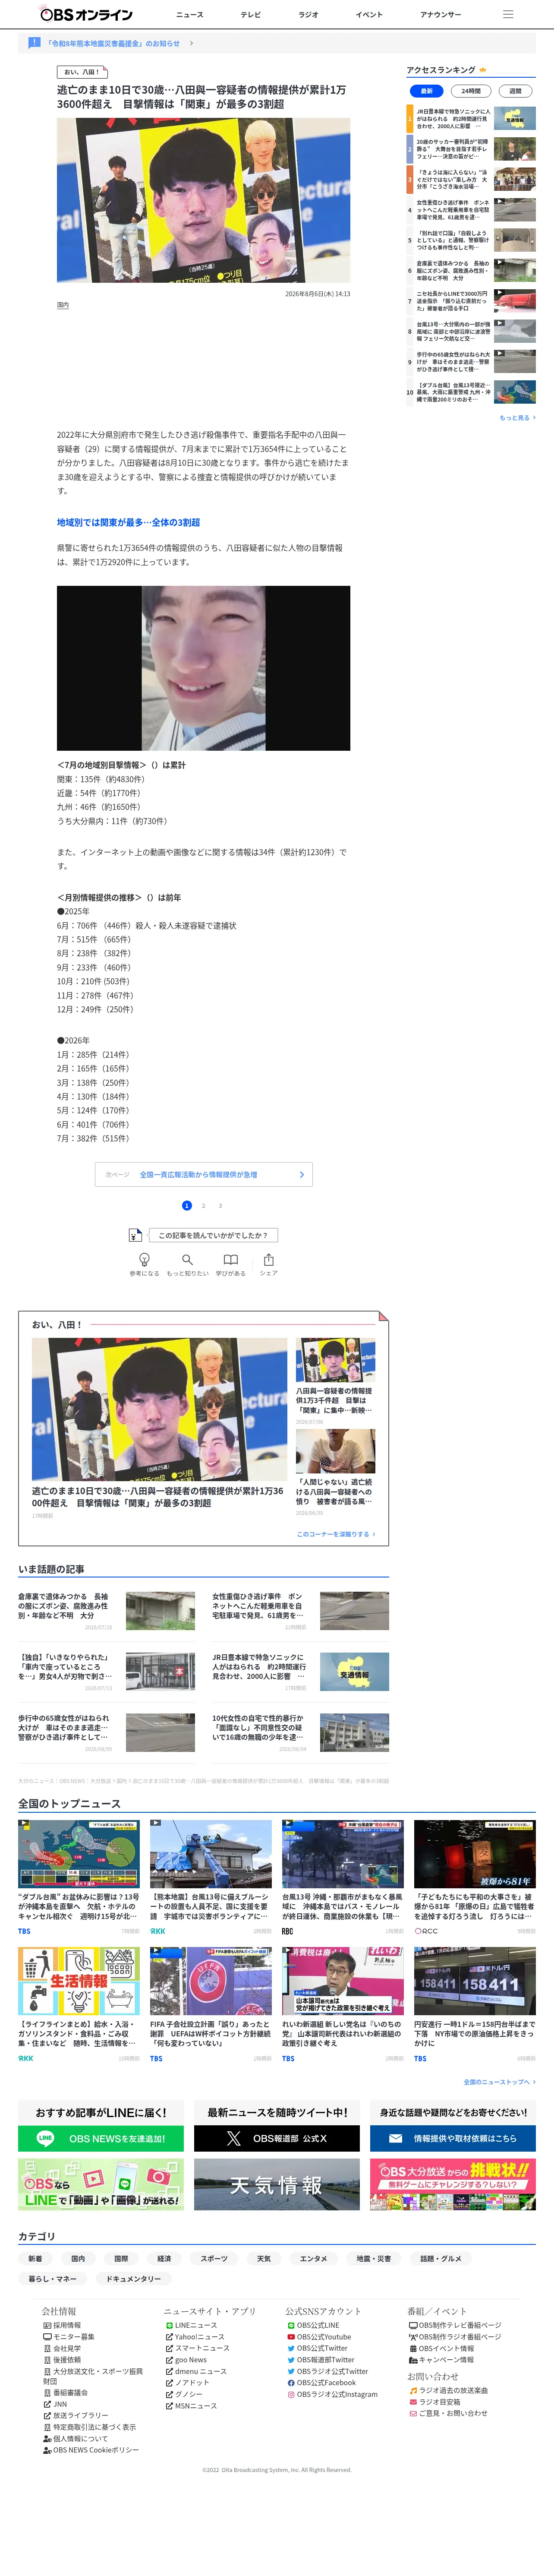Select the 24時間 ranking filter
554x2576 pixels.
pos(471,91)
